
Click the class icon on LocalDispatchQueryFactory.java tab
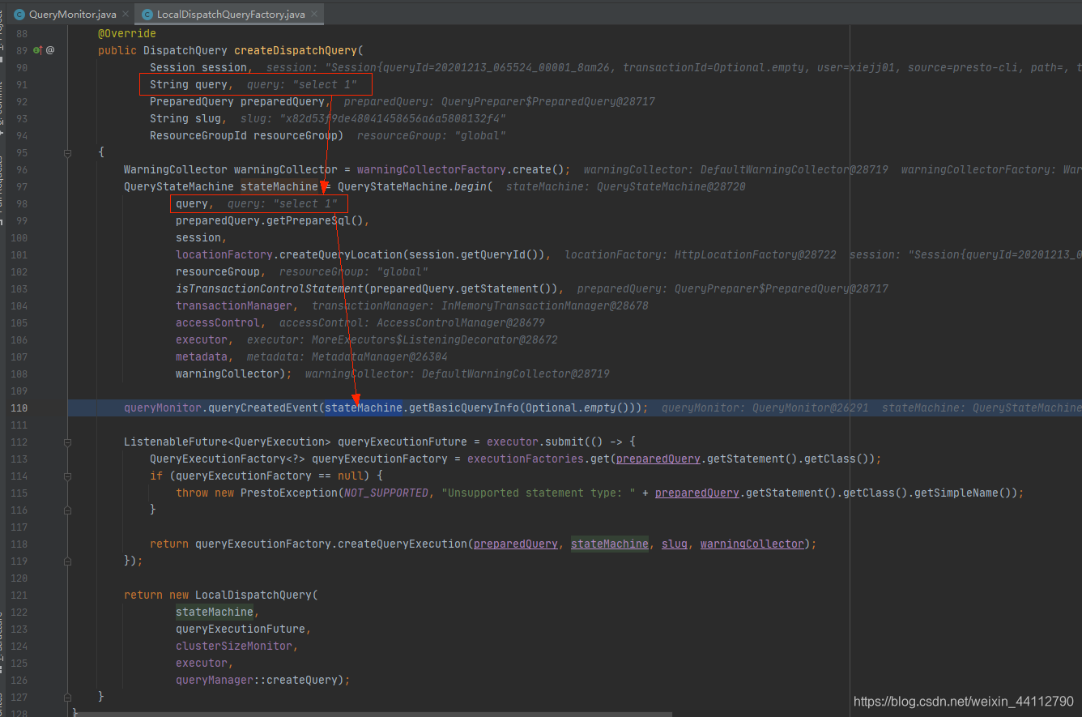pos(147,15)
